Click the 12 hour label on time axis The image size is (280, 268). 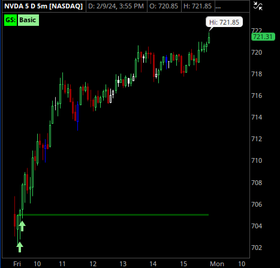[x=93, y=264]
